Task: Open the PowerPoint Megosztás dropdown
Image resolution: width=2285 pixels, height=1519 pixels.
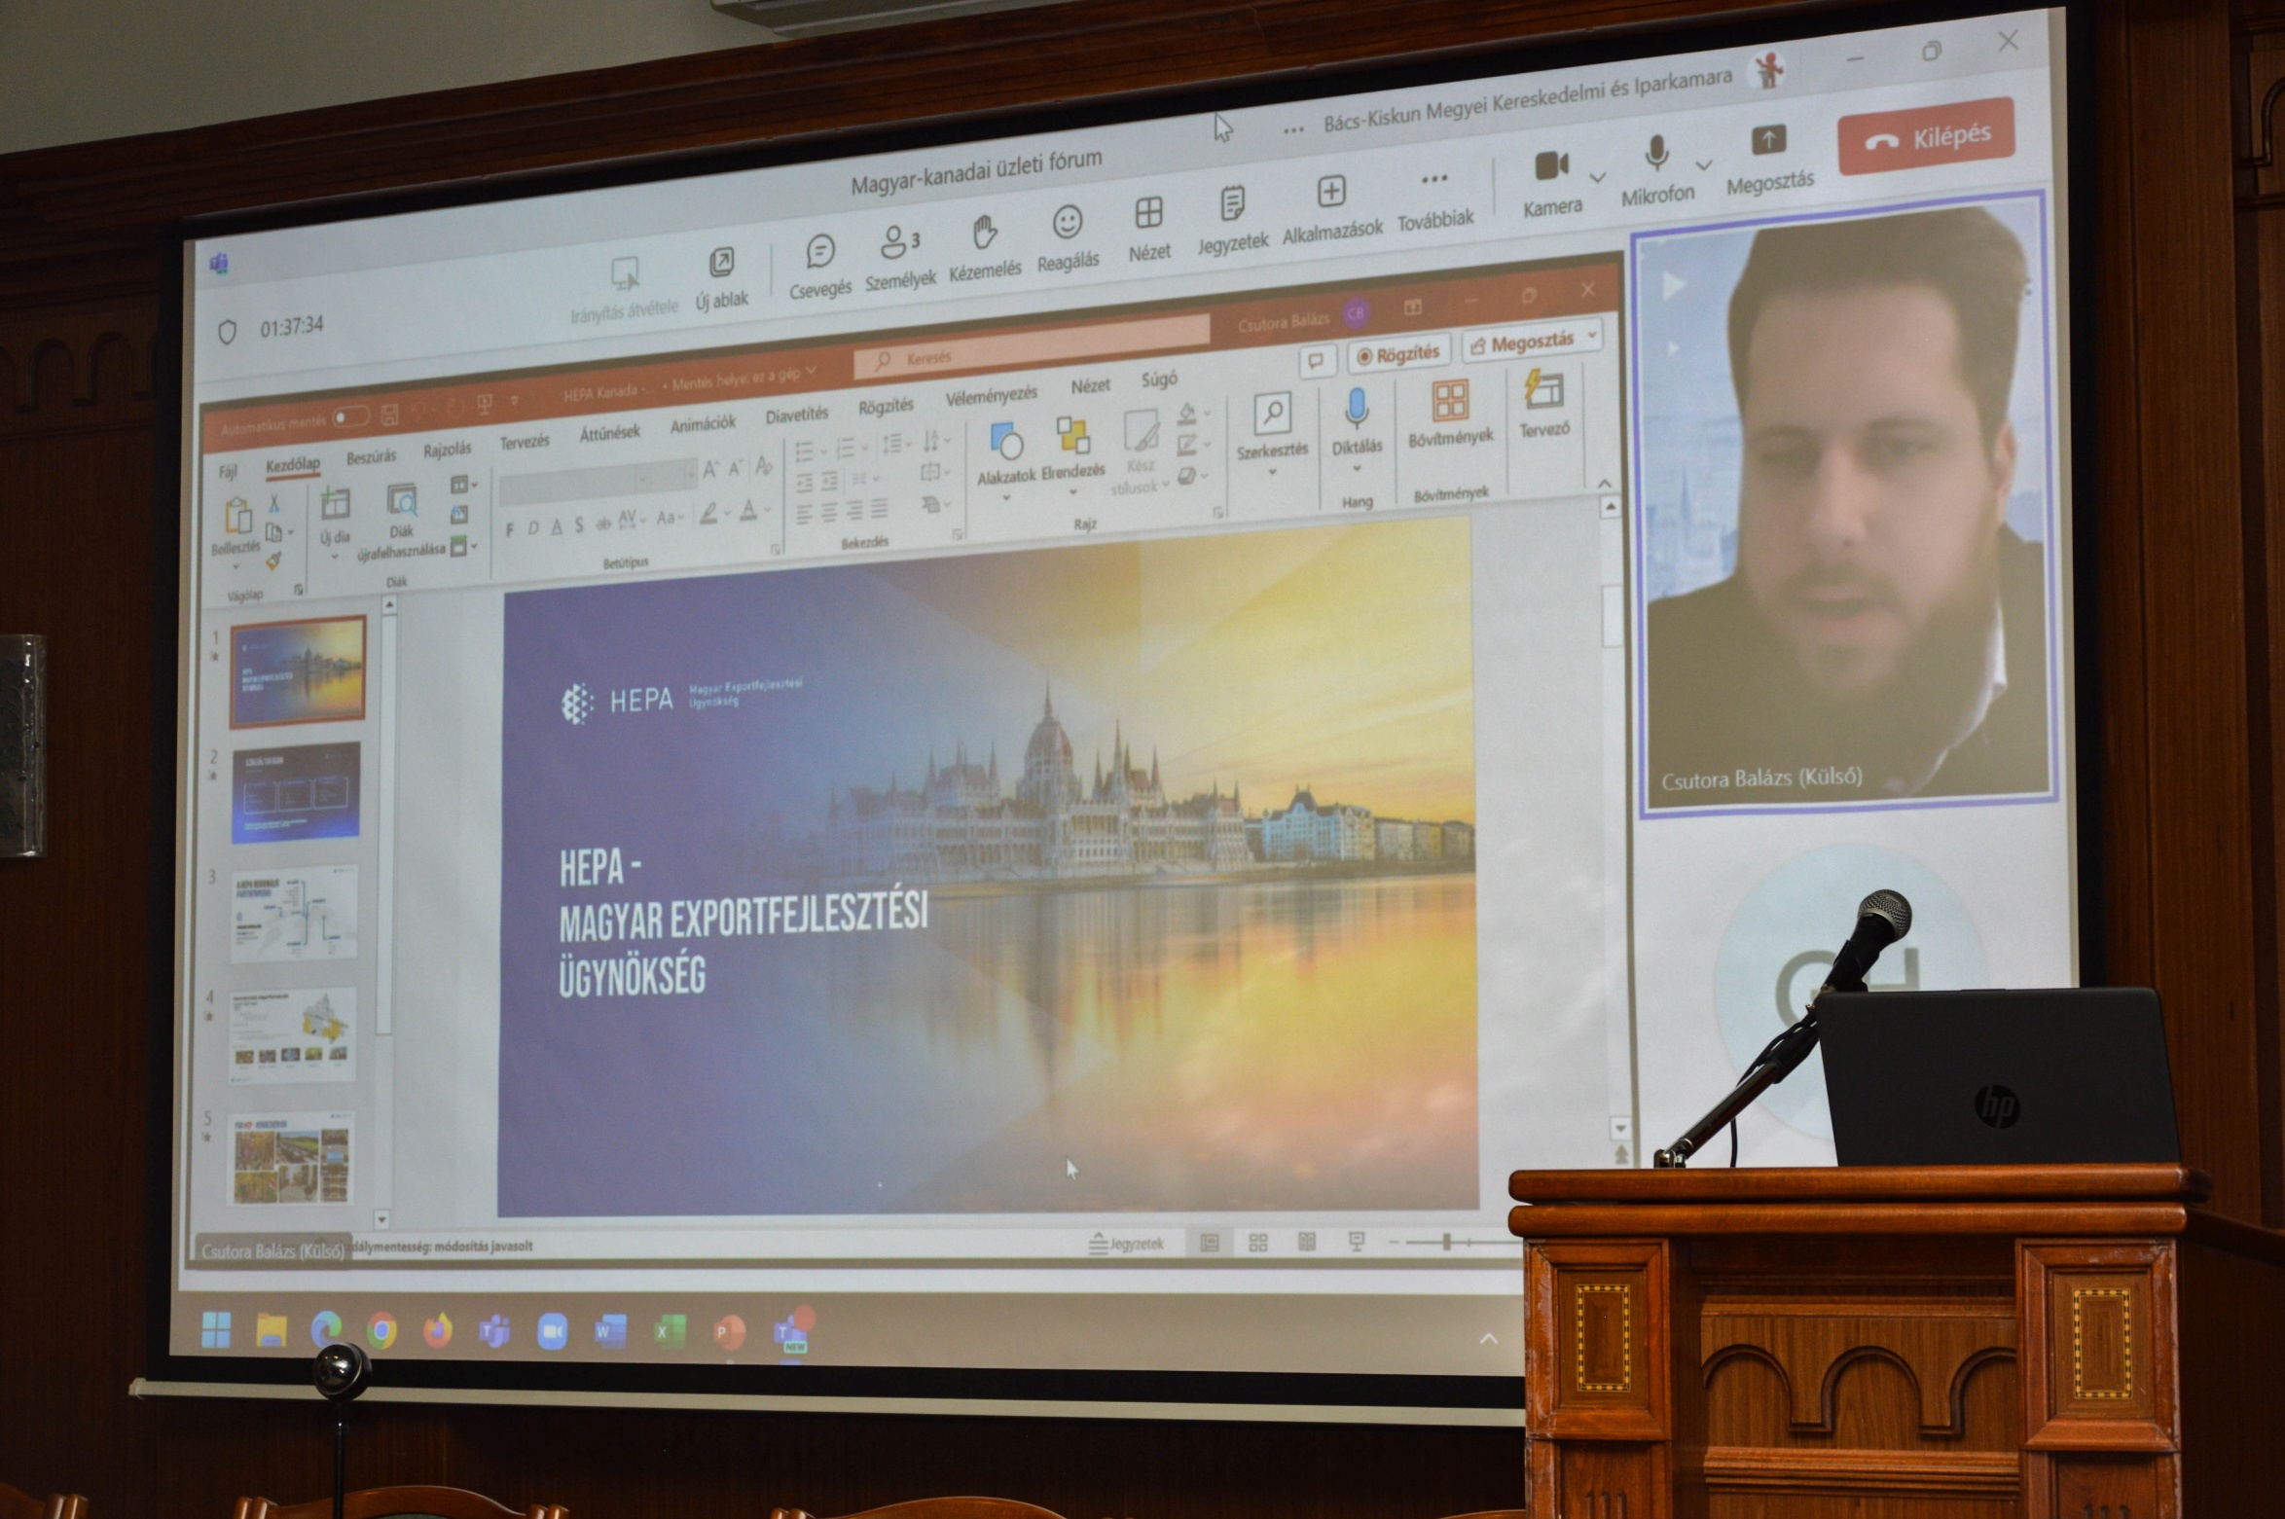Action: tap(1592, 335)
